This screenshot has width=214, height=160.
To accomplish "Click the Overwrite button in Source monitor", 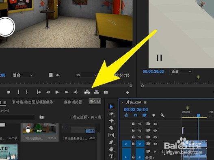I will (x=96, y=92).
